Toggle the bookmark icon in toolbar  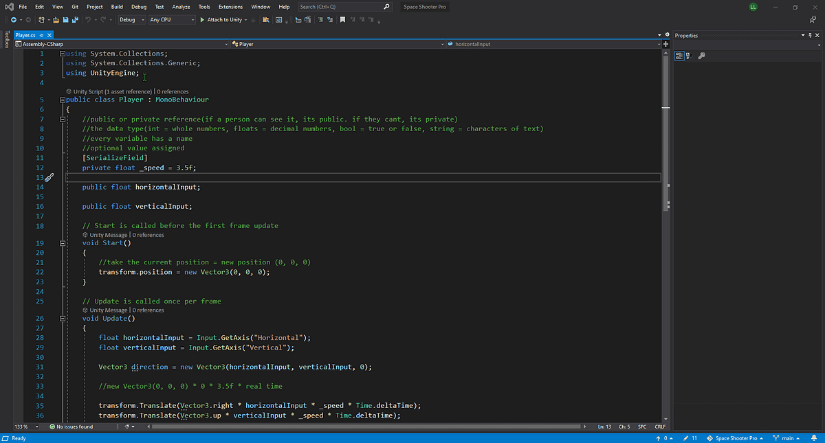click(342, 19)
